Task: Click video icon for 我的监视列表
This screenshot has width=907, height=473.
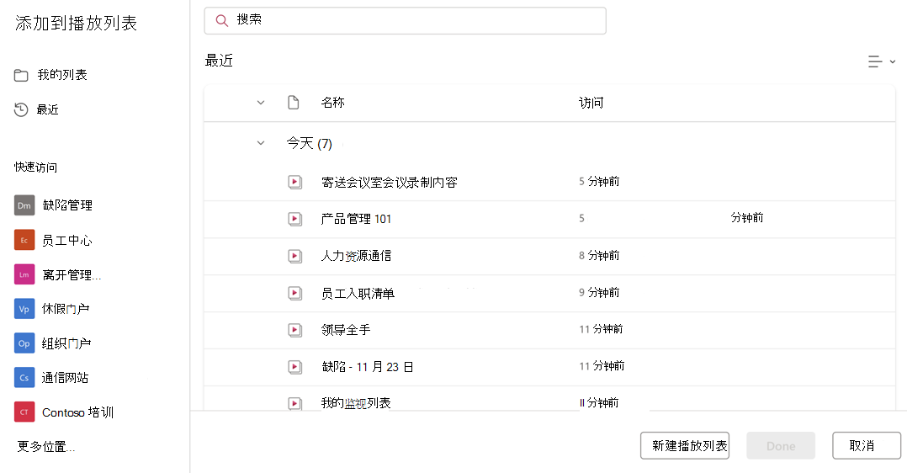Action: [295, 403]
